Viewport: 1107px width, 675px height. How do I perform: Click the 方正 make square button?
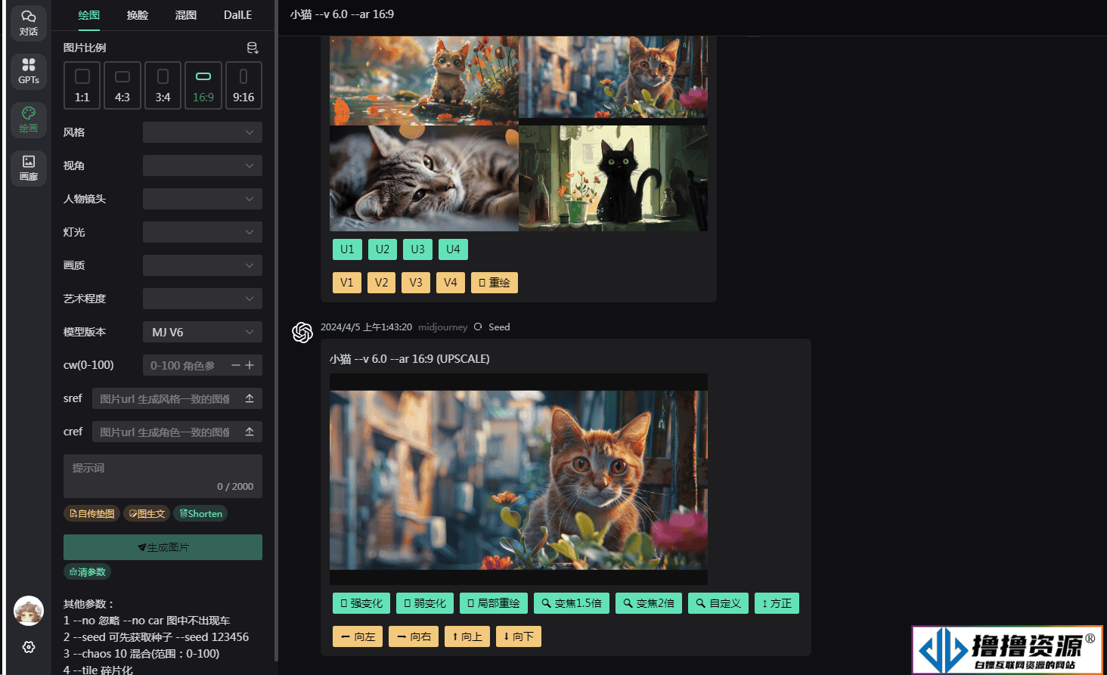pyautogui.click(x=777, y=603)
